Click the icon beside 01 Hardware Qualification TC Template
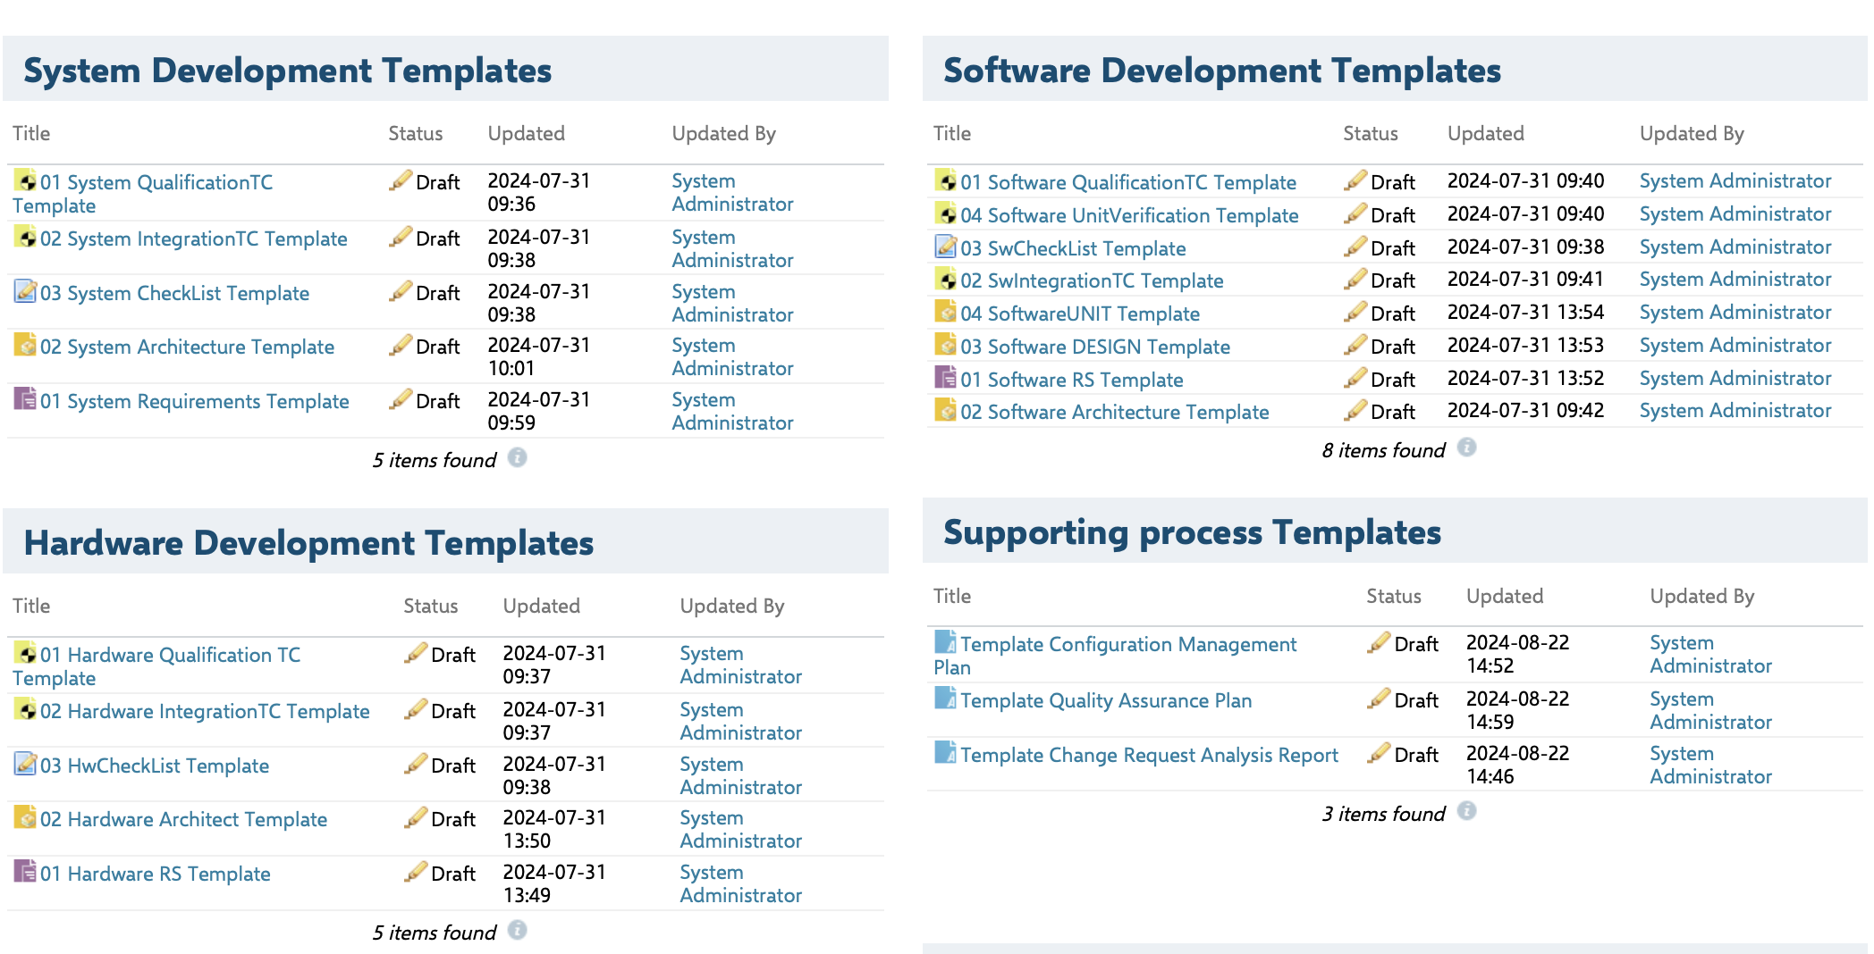 [25, 653]
